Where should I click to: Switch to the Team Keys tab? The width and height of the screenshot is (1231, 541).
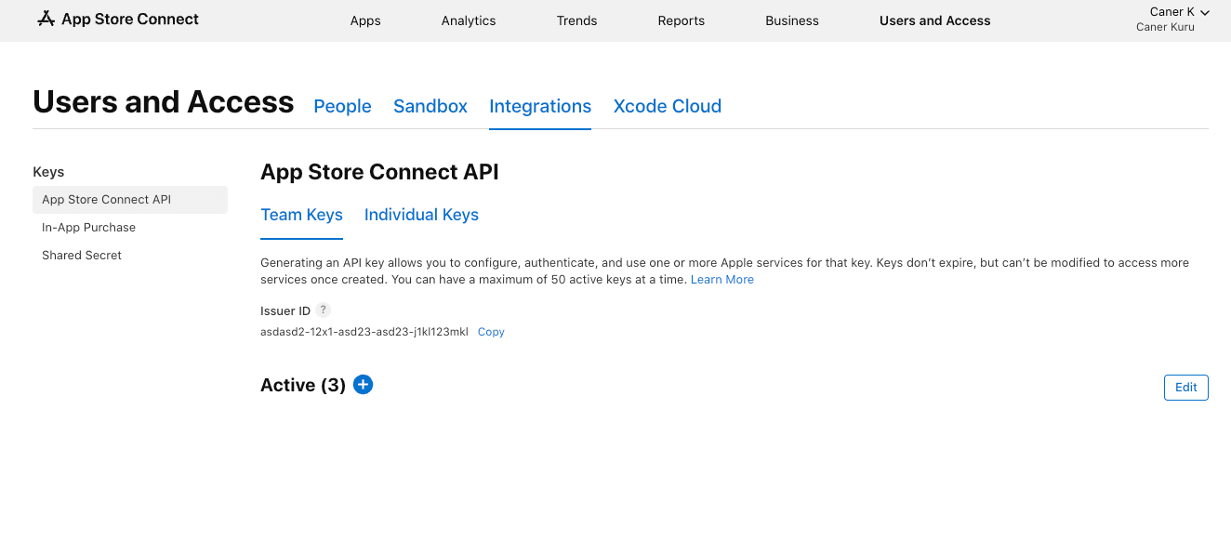[x=301, y=215]
